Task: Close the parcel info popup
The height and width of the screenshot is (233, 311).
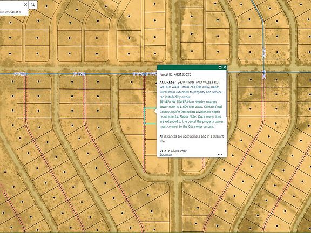Action: (x=225, y=67)
